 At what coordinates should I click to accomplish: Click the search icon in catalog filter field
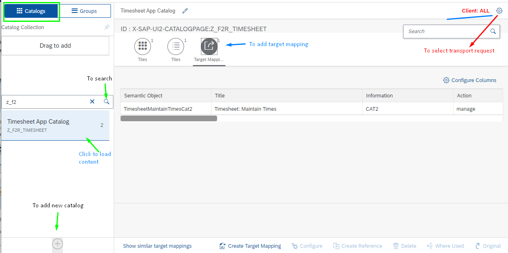(107, 102)
